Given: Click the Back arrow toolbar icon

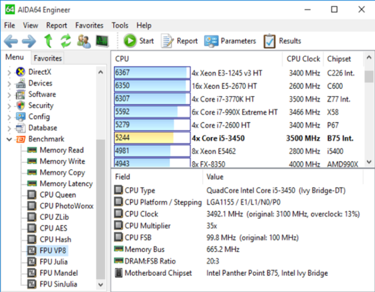Looking at the screenshot, I should click(x=11, y=41).
